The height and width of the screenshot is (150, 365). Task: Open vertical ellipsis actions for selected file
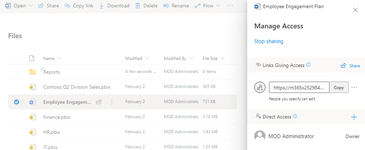(112, 102)
